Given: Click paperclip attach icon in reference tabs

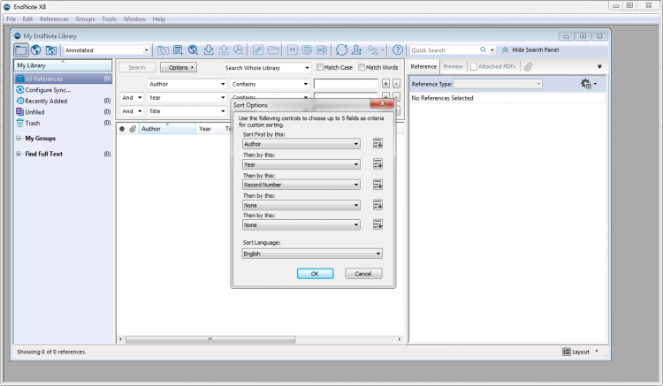Looking at the screenshot, I should pyautogui.click(x=528, y=67).
